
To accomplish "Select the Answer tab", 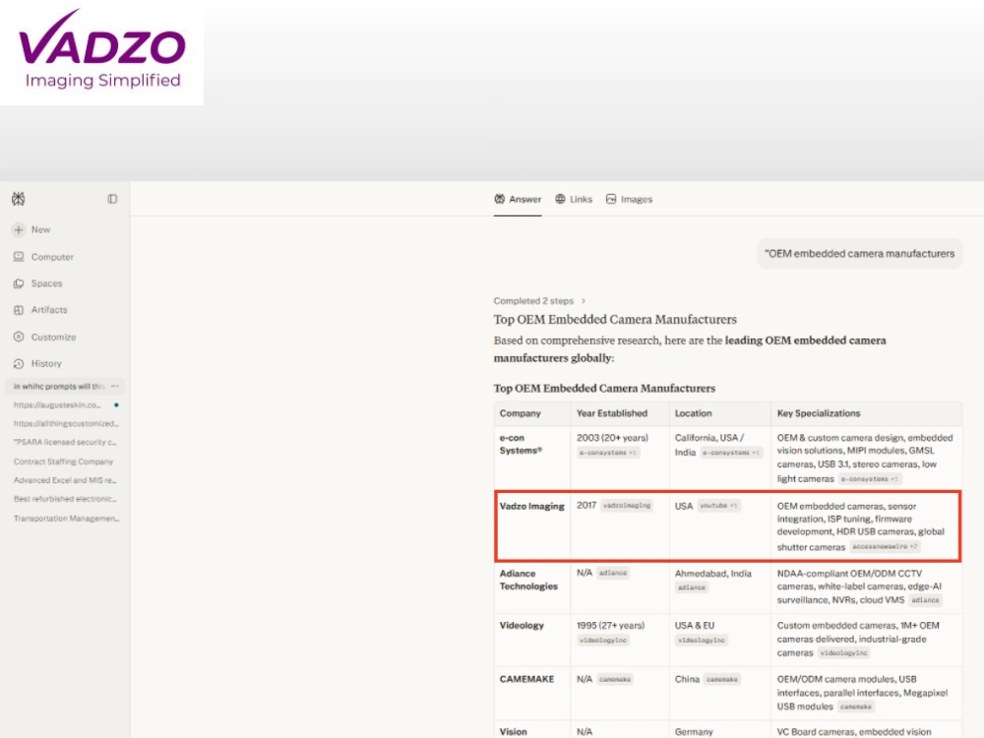I will tap(518, 199).
